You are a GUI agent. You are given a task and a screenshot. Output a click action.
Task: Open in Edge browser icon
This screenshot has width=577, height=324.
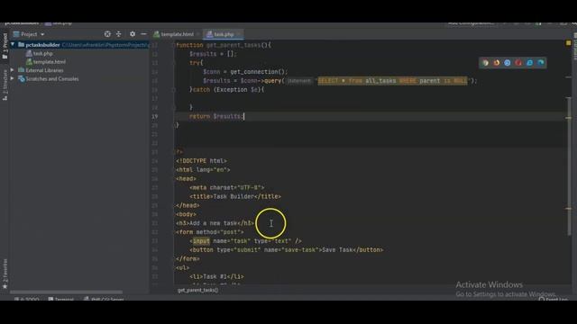coord(541,63)
